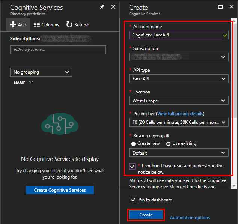Refresh the Cognitive Services list
Image resolution: width=238 pixels, height=224 pixels.
click(x=78, y=25)
